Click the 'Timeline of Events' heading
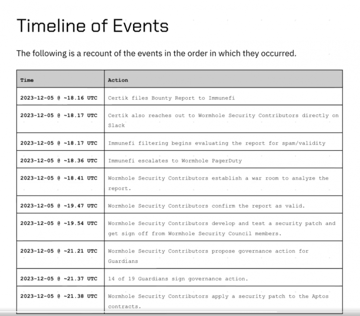 (x=93, y=26)
